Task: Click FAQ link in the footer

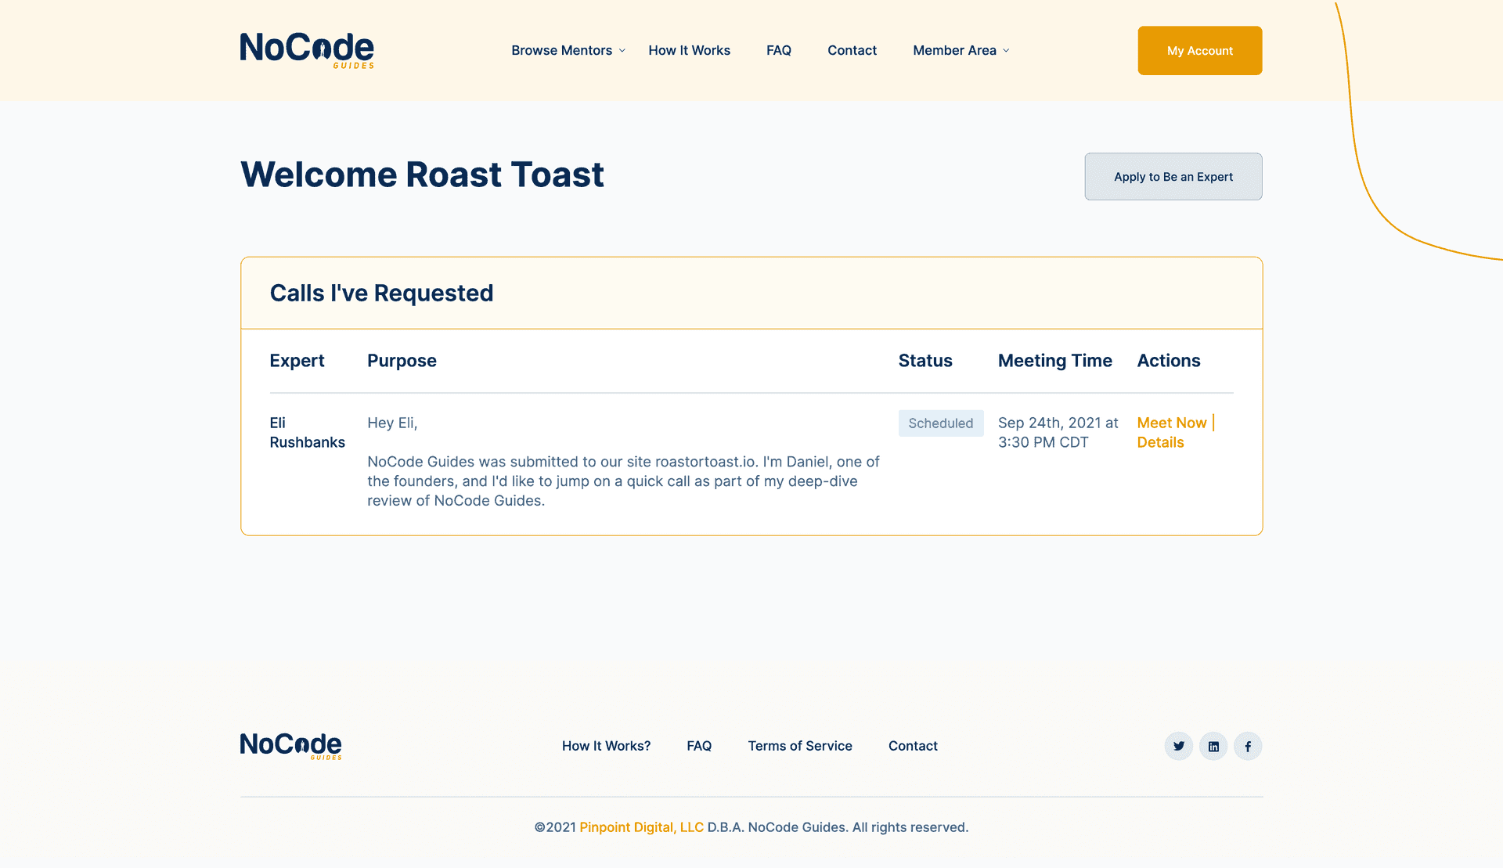Action: 699,746
